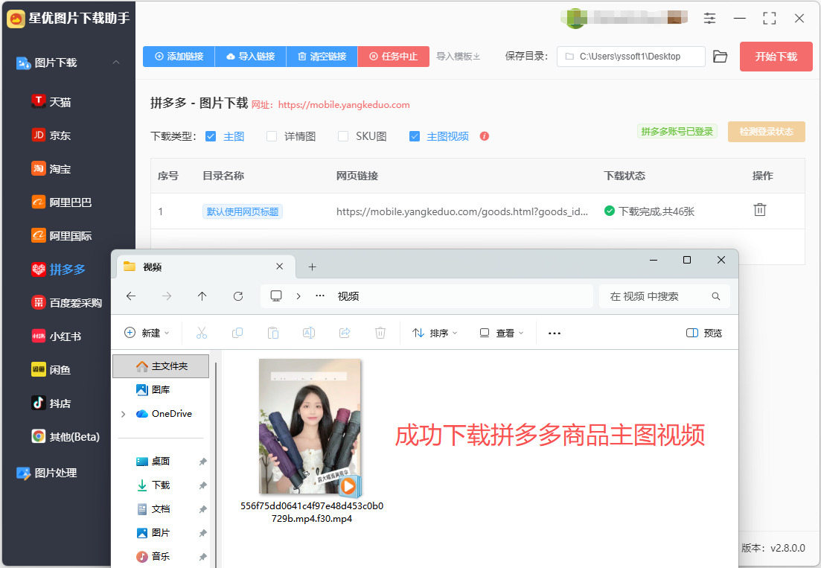Click the 拼多多账号已登录 status label
The image size is (821, 568).
(677, 132)
